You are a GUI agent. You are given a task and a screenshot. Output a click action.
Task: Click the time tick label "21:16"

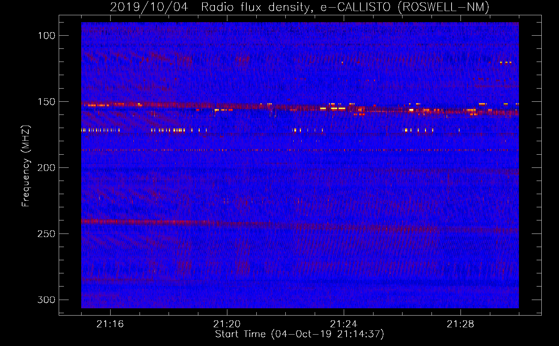[x=110, y=324]
